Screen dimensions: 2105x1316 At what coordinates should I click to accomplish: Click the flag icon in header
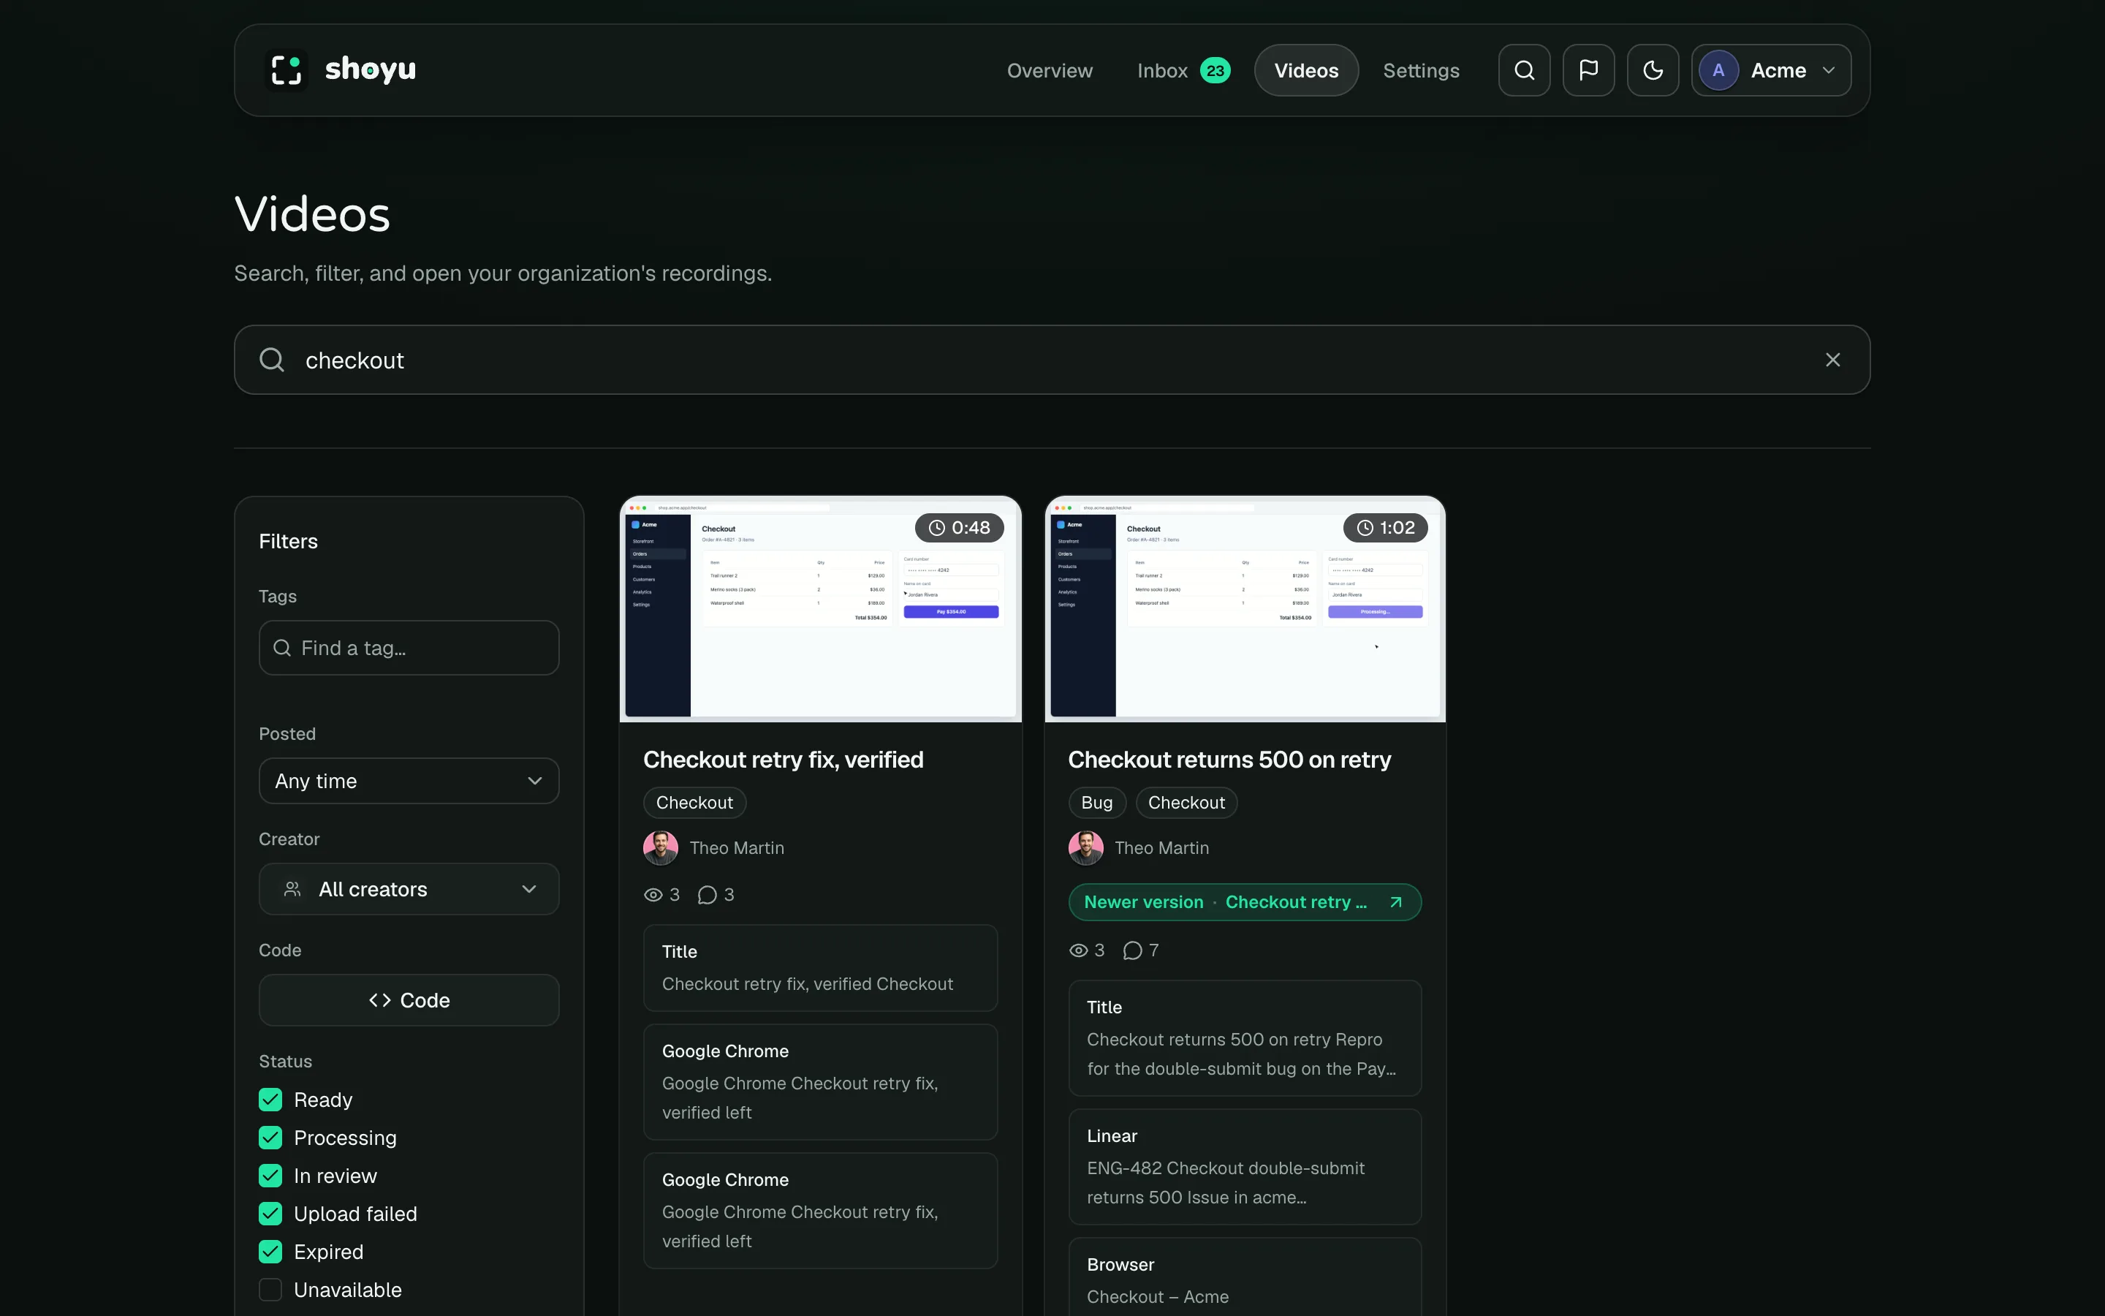pyautogui.click(x=1588, y=70)
